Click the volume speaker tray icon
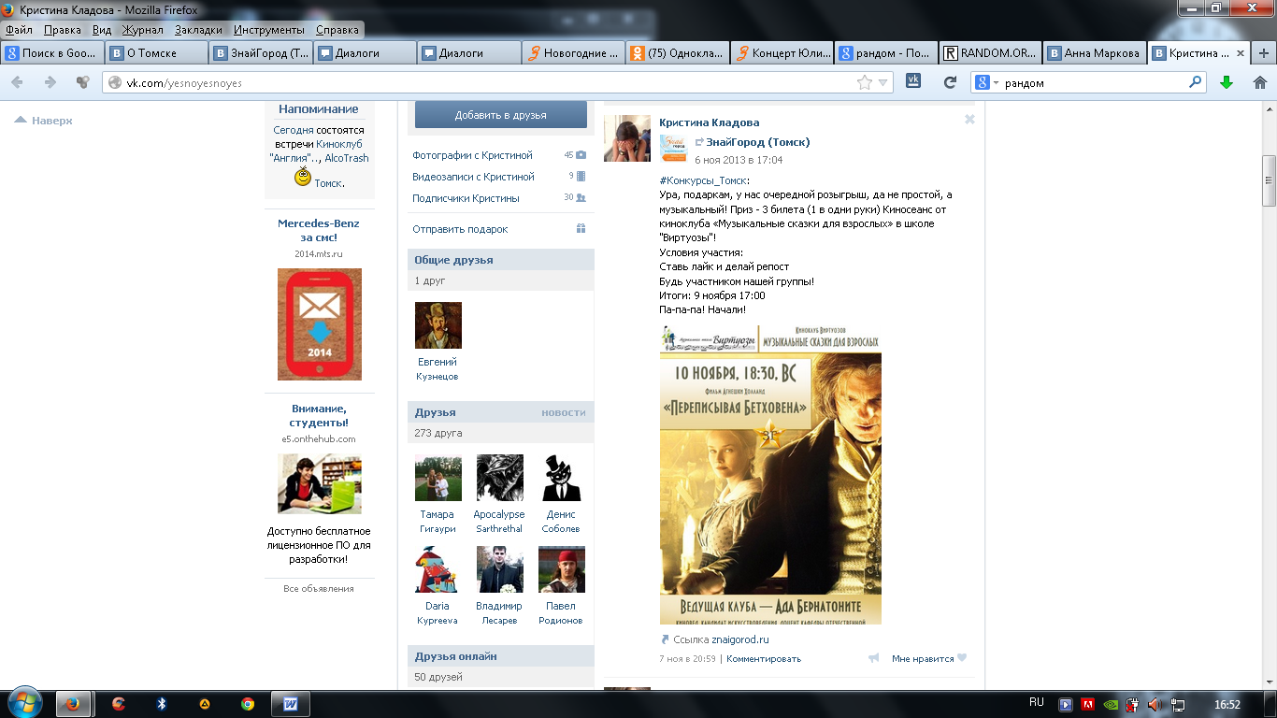1277x718 pixels. coord(1155,704)
